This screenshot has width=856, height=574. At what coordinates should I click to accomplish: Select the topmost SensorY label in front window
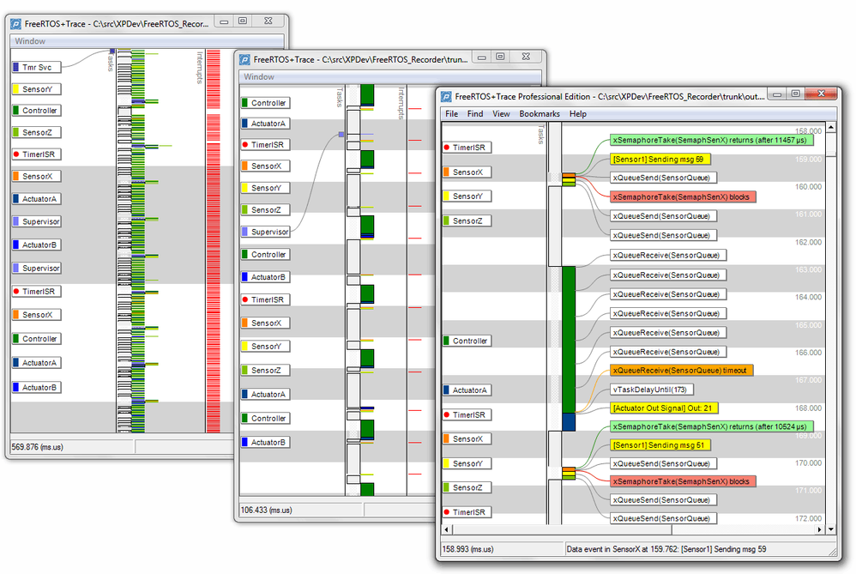click(467, 196)
